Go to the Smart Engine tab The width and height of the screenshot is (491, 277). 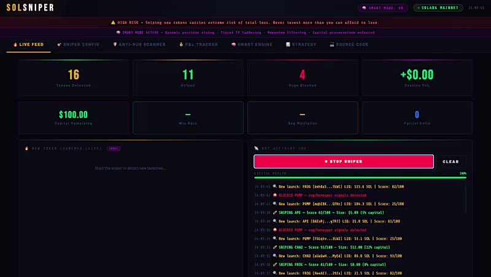pyautogui.click(x=252, y=44)
